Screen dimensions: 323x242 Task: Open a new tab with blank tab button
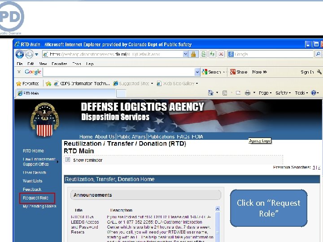coord(121,93)
